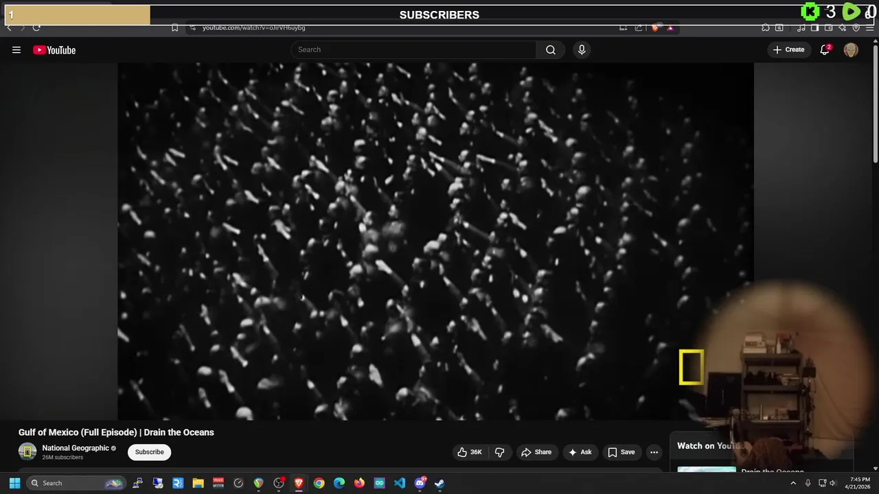Image resolution: width=879 pixels, height=494 pixels.
Task: Open browser extensions puzzle icon
Action: click(x=766, y=27)
